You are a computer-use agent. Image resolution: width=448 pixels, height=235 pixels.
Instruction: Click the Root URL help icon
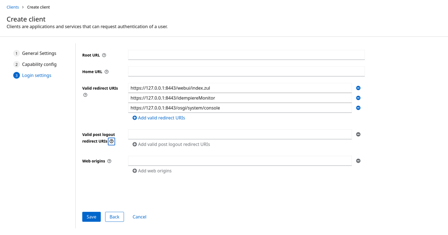(104, 55)
